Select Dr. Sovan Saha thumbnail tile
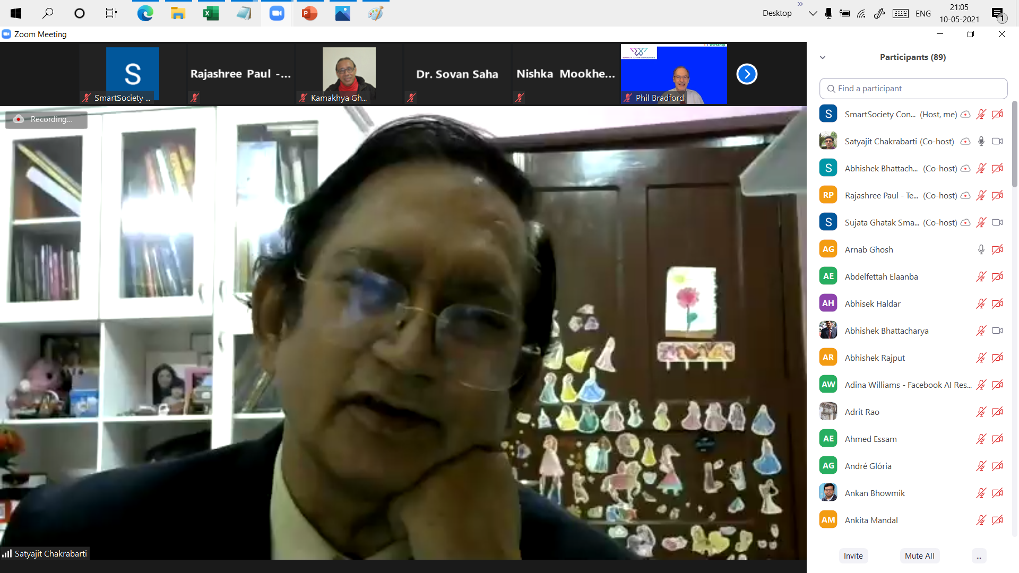 coord(457,74)
